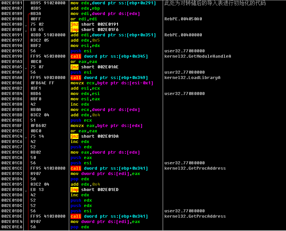
Task: Select inc edx at 002E01B8
Action: tap(80, 104)
